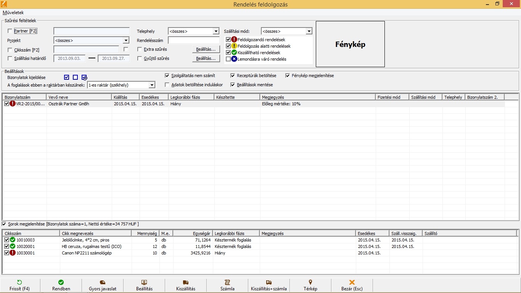Open Számla invoice scroll icon
The width and height of the screenshot is (521, 293).
pos(227,282)
